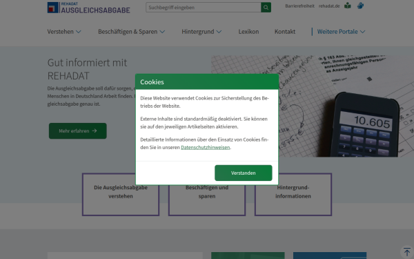Expand the Beschäftigen & Sparen menu

tap(132, 32)
